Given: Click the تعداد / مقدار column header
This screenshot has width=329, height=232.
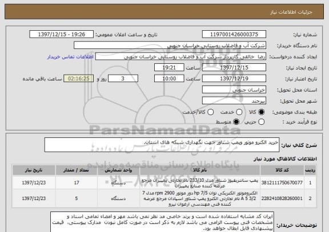Looking at the screenshot, I should pyautogui.click(x=77, y=170).
